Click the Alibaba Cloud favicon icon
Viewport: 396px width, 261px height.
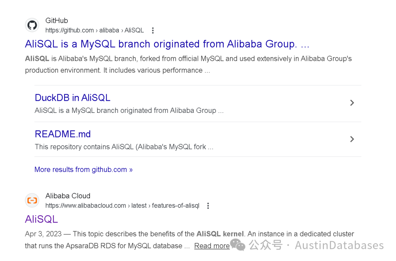[x=32, y=201]
